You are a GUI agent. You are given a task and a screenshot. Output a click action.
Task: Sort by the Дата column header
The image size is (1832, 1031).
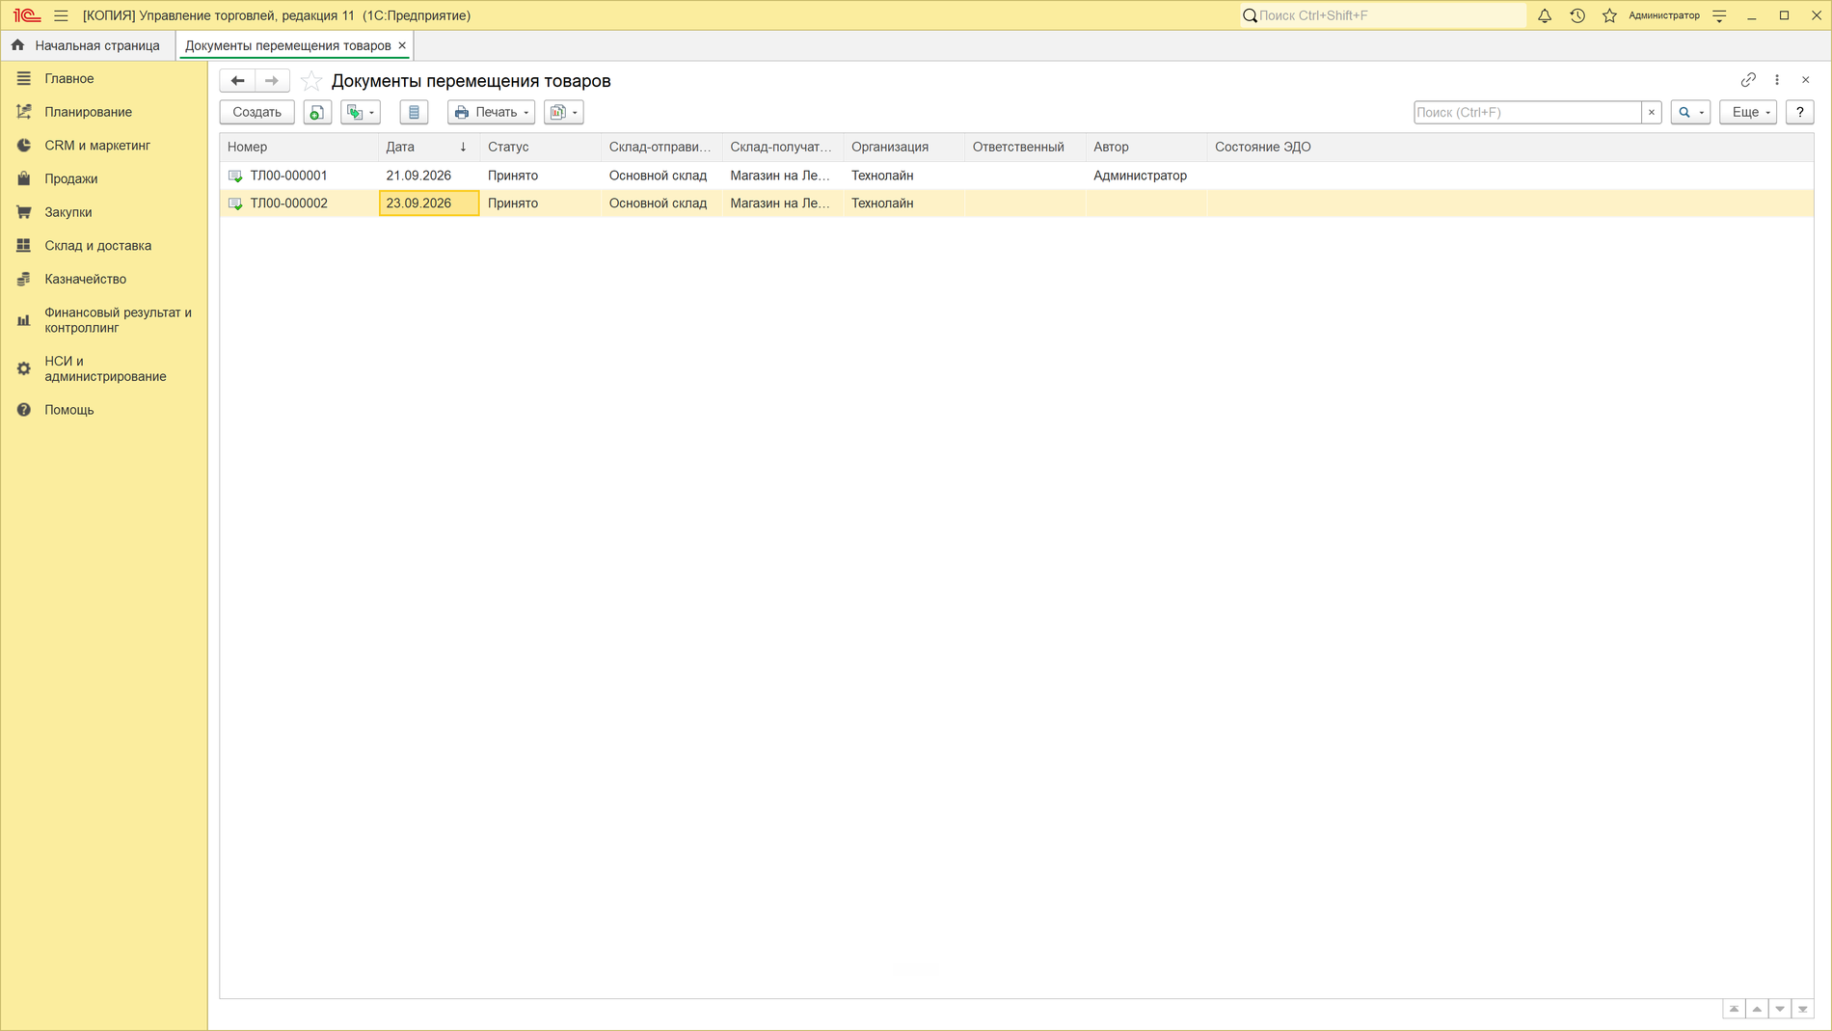coord(428,147)
